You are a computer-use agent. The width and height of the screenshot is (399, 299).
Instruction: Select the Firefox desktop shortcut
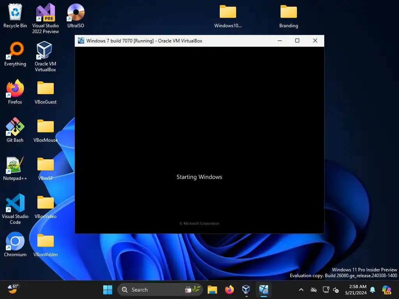pyautogui.click(x=15, y=92)
